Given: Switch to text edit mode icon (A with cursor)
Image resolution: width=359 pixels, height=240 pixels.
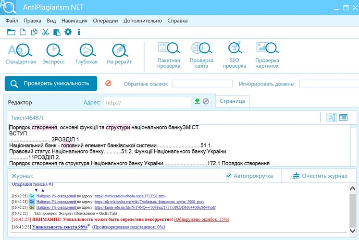Looking at the screenshot, I should coord(332,118).
